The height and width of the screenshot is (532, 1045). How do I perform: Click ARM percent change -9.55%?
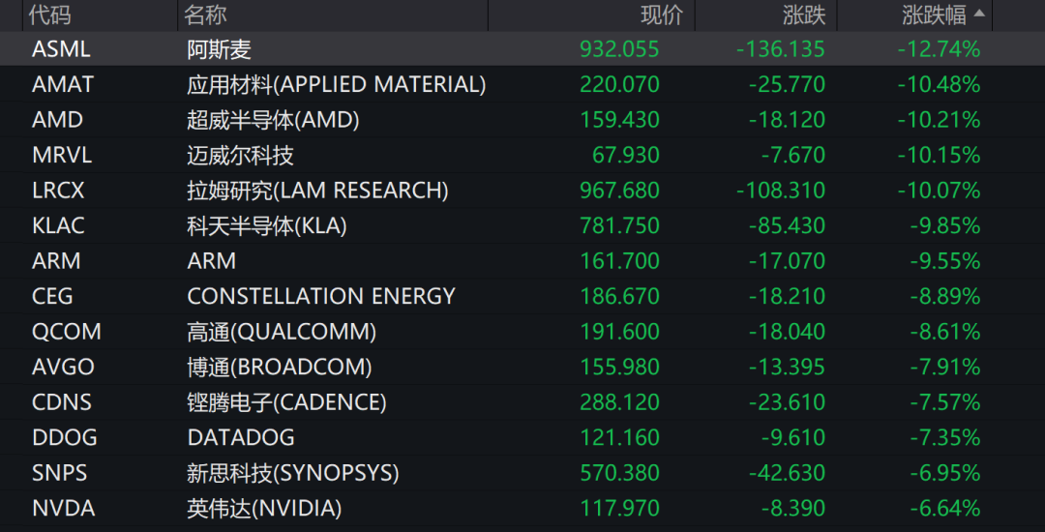[x=945, y=261]
